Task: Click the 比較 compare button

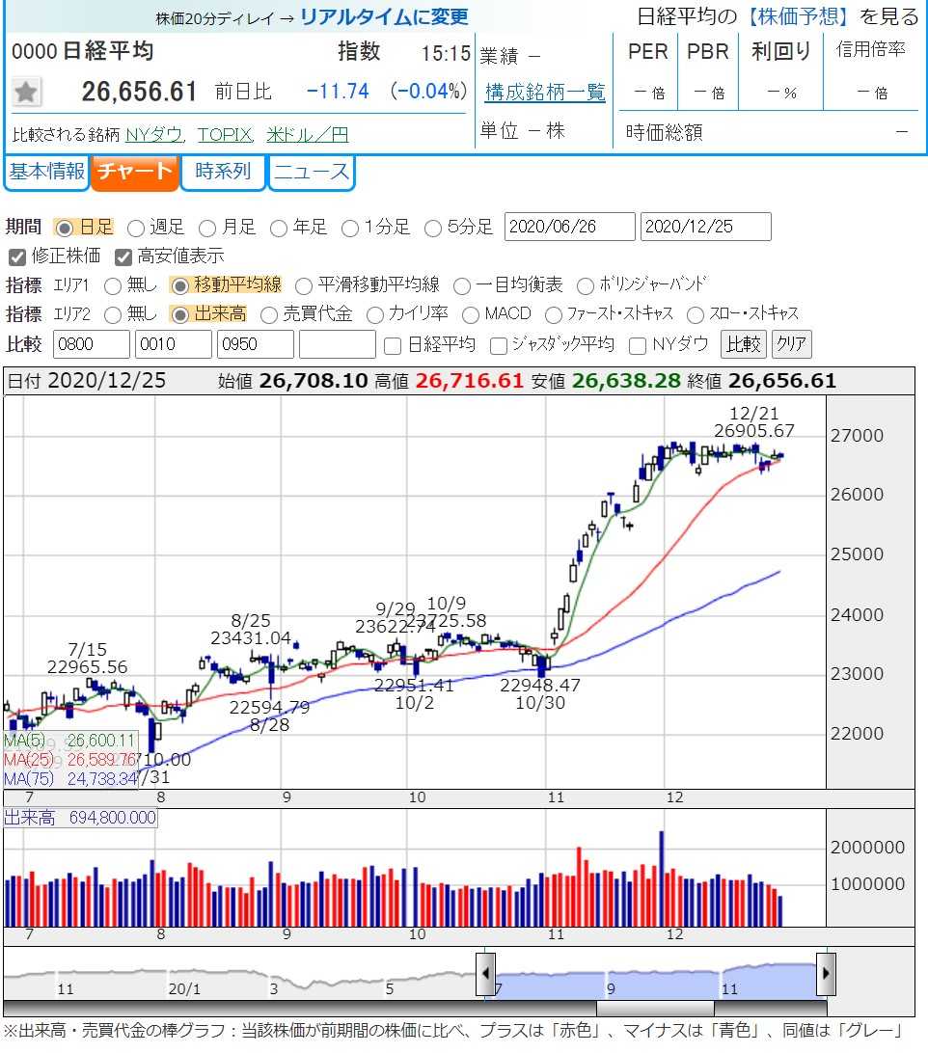Action: (x=743, y=344)
